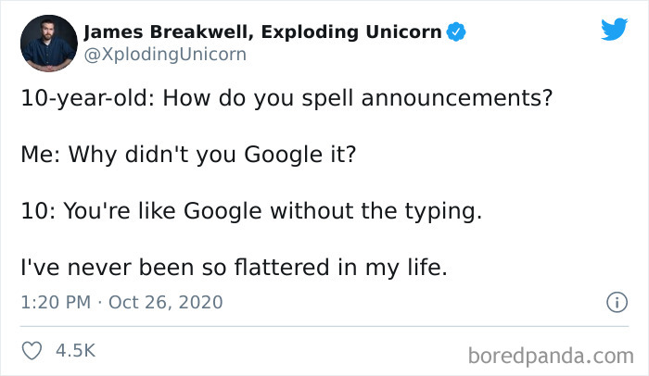Click the Twitter bird logo

pyautogui.click(x=614, y=28)
